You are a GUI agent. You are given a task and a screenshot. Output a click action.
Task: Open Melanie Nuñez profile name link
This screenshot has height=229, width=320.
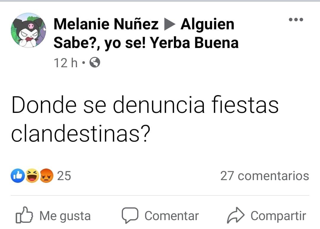[x=106, y=24]
